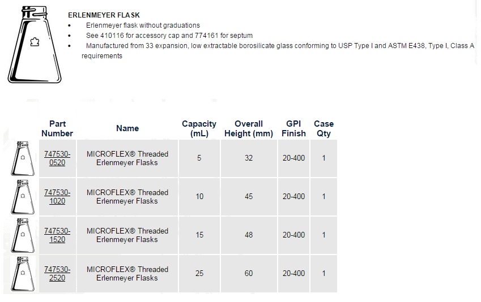
Task: Click the 60 mm overall height cell
Action: coord(249,274)
